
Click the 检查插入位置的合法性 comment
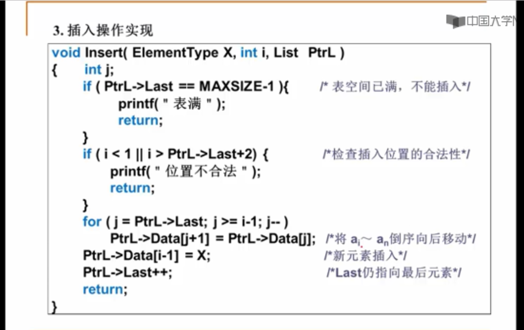pyautogui.click(x=396, y=155)
